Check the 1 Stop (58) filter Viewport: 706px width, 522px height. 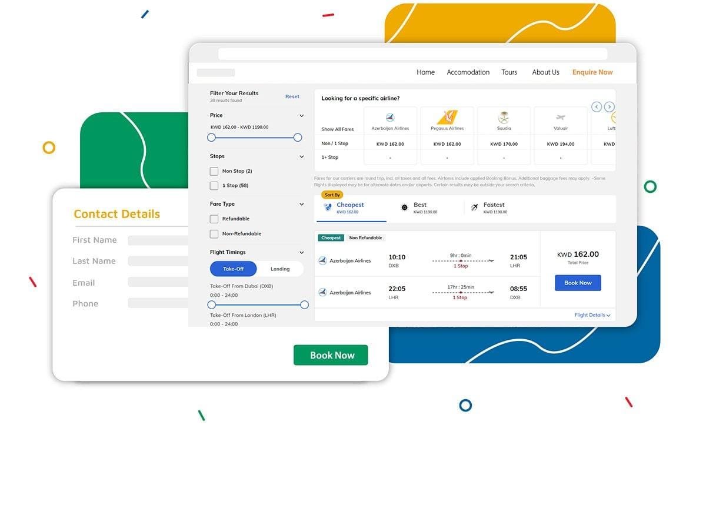(x=214, y=185)
